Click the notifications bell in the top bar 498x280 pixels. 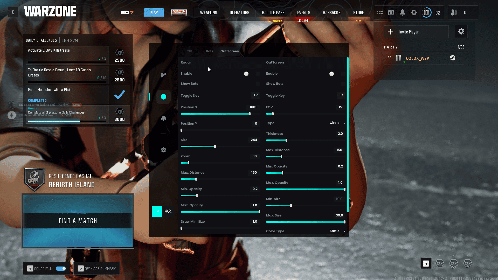402,12
